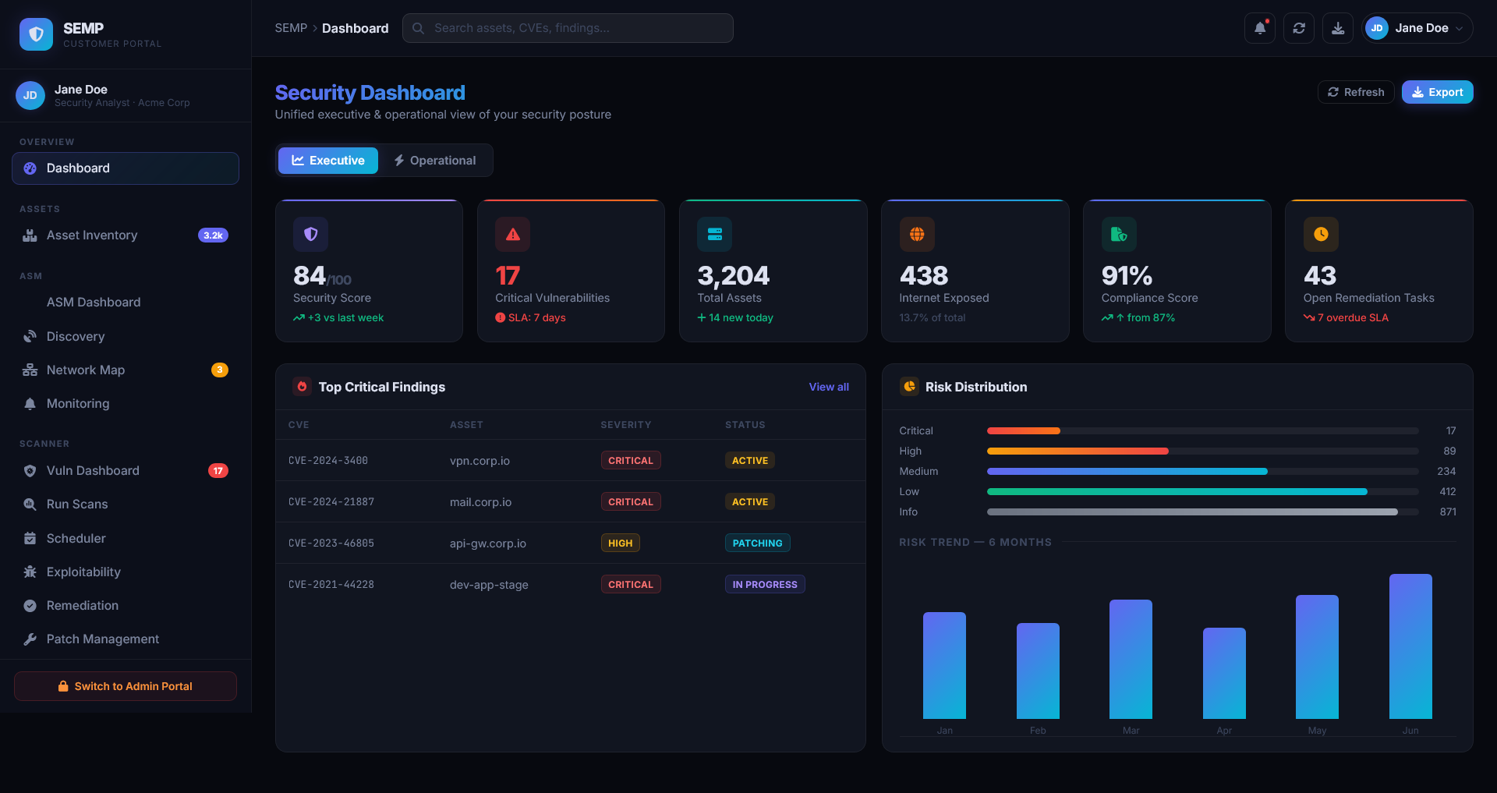Click the Scheduler calendar icon
The width and height of the screenshot is (1497, 793).
[30, 539]
